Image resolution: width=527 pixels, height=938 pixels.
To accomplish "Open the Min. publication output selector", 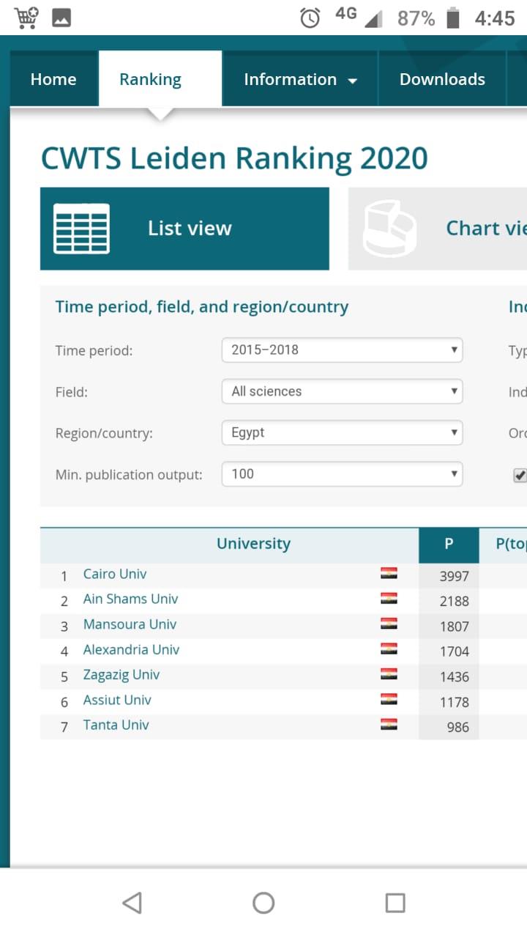I will [342, 475].
